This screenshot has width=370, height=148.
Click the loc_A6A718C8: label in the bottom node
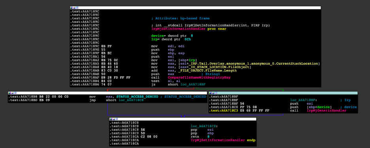coord(204,127)
